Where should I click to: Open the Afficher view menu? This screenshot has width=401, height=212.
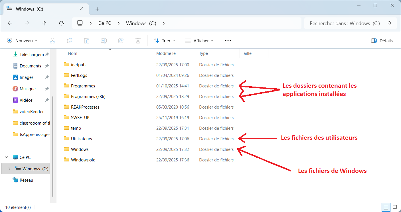(x=199, y=41)
